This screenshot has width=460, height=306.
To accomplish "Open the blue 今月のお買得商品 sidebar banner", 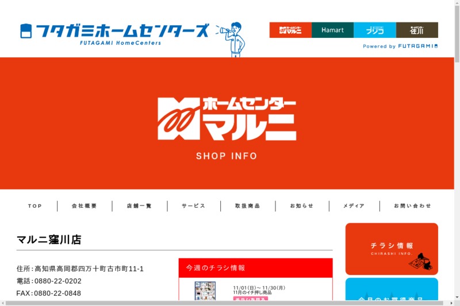I will click(x=392, y=289).
